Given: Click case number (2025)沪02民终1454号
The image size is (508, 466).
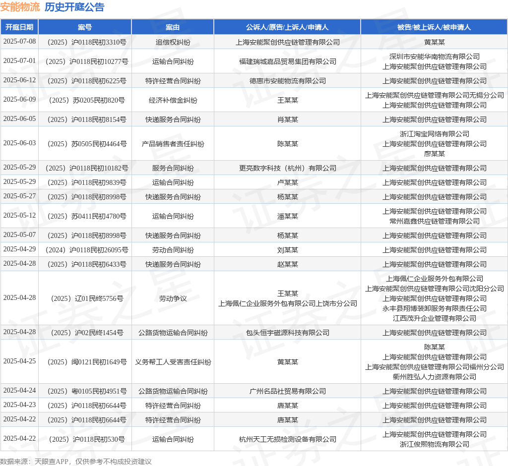Looking at the screenshot, I should click(87, 333).
